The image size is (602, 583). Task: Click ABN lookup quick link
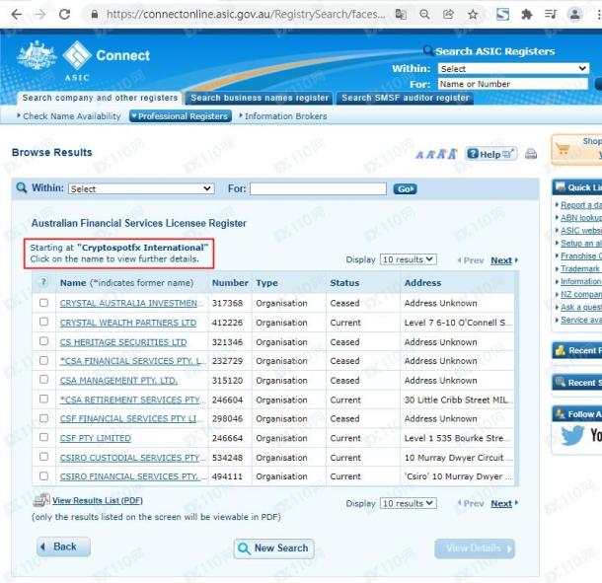[581, 218]
